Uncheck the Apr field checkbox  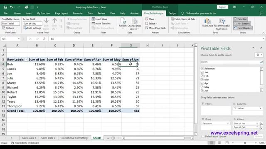click(202, 83)
